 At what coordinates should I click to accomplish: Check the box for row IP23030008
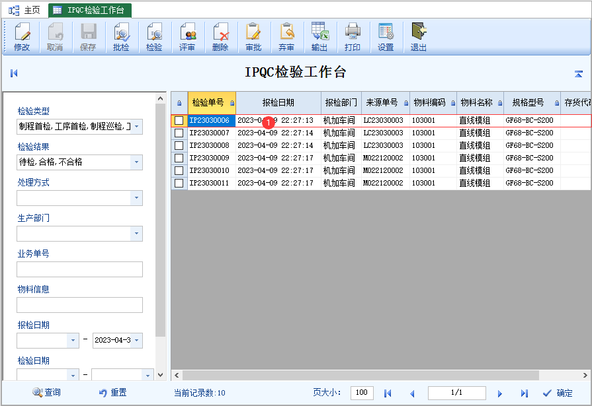point(179,145)
